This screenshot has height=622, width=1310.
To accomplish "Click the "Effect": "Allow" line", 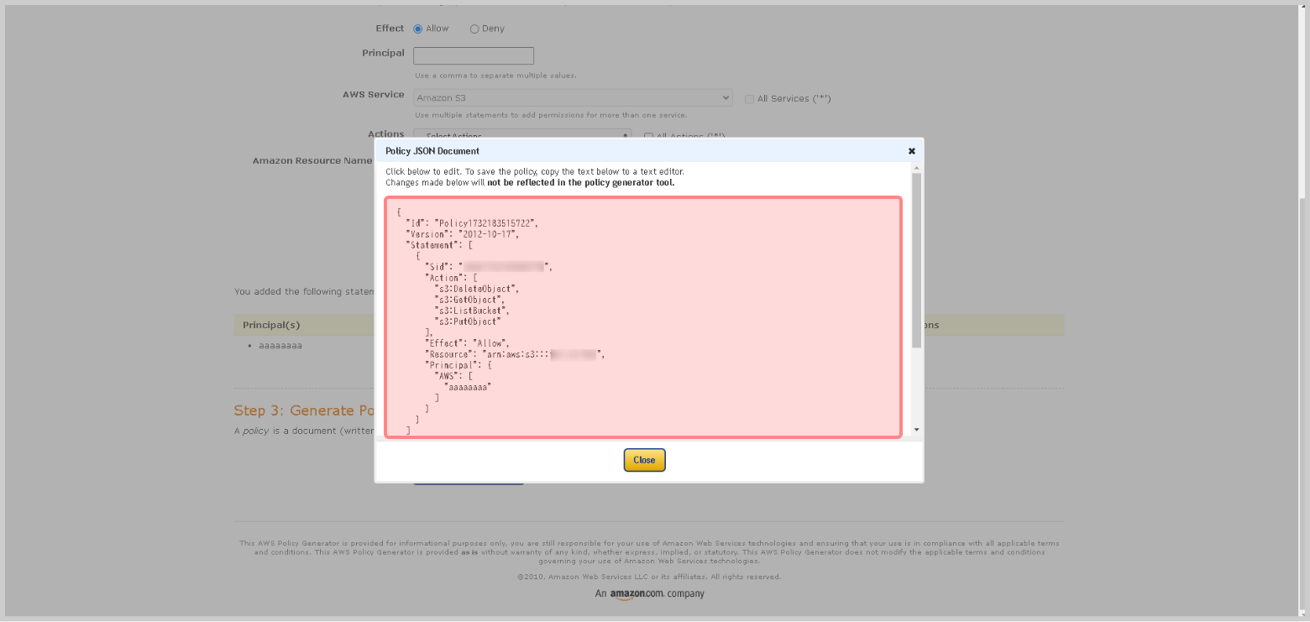I will [466, 343].
